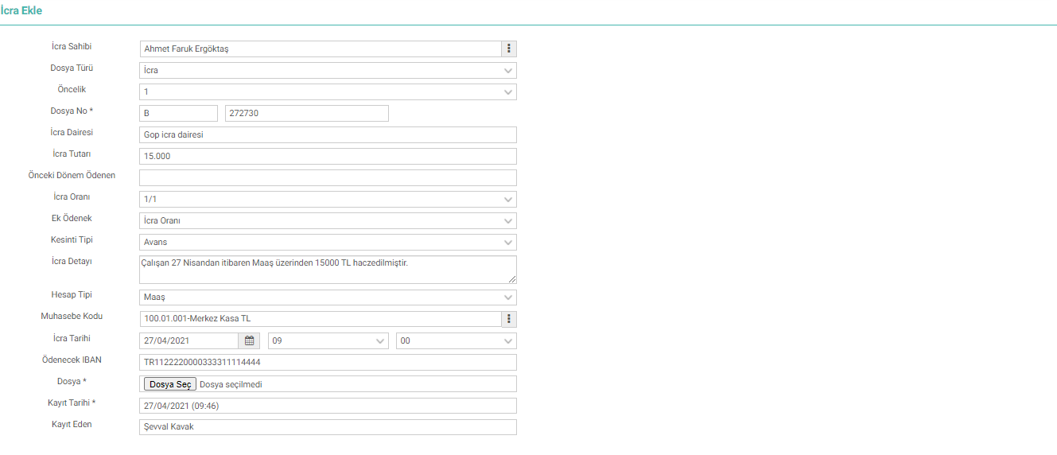Click the 'Önceki Dönem Ödenen' label
The height and width of the screenshot is (455, 1057).
[x=72, y=176]
